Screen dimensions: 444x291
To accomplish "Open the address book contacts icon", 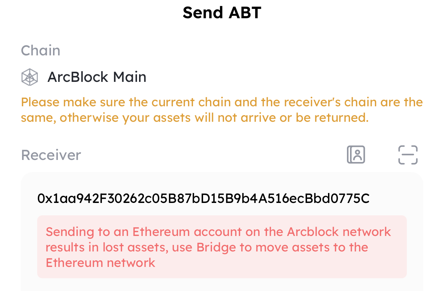I will tap(356, 155).
